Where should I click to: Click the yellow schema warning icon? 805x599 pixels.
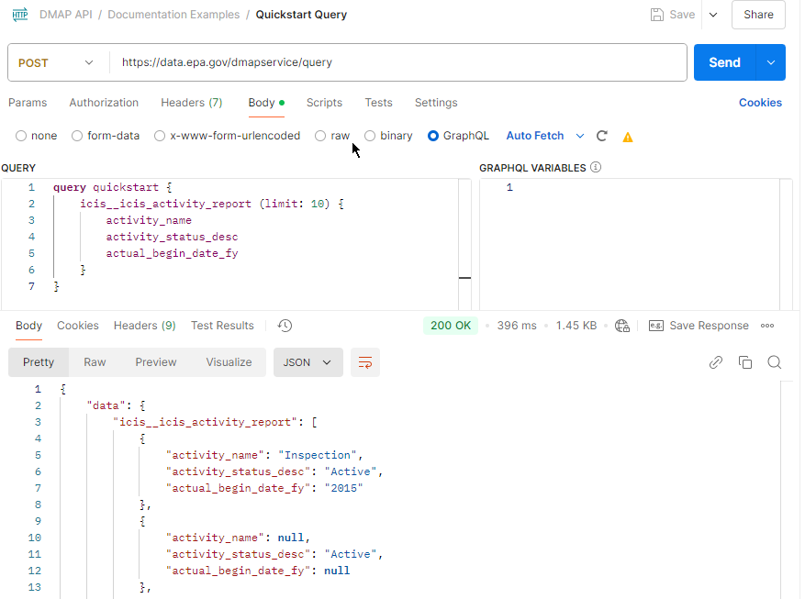pos(628,137)
